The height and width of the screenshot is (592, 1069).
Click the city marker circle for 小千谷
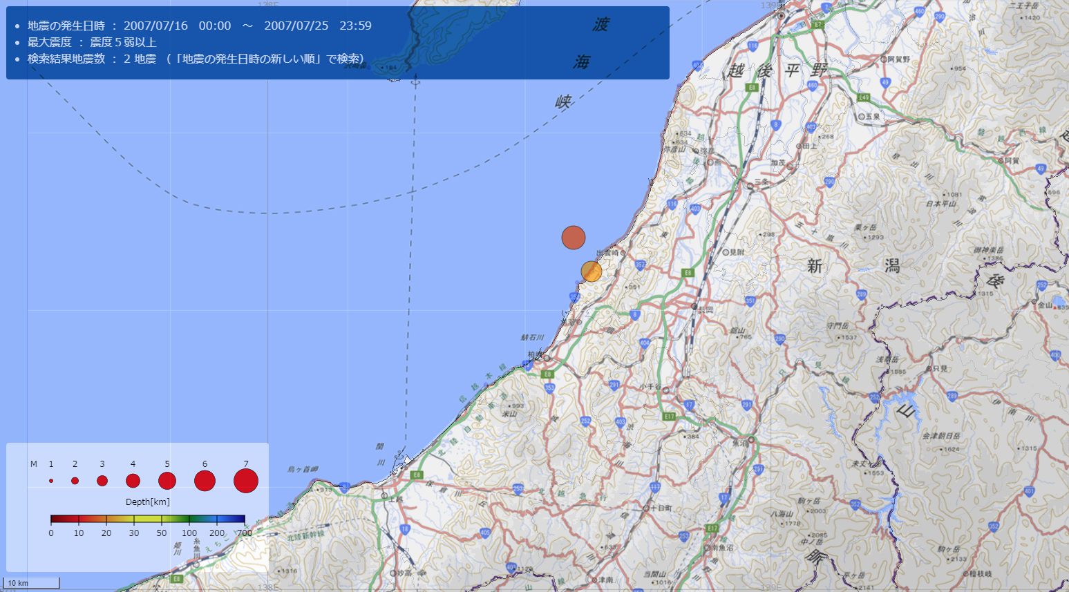[665, 390]
